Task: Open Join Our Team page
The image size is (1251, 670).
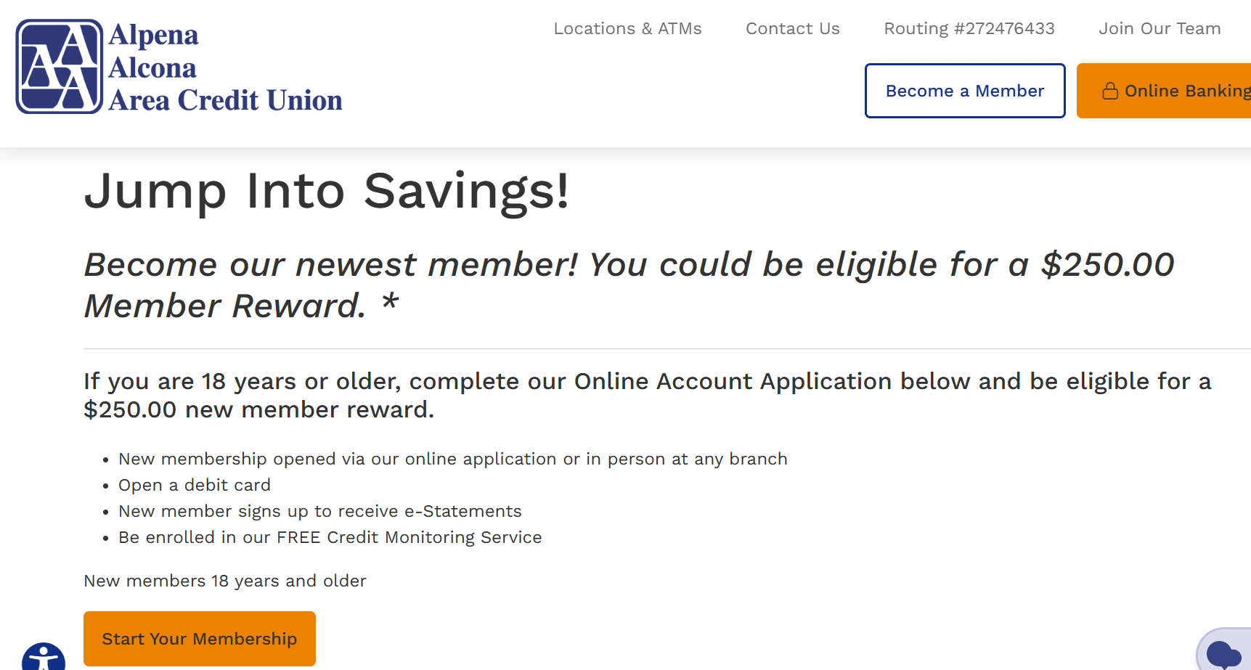Action: click(x=1160, y=28)
